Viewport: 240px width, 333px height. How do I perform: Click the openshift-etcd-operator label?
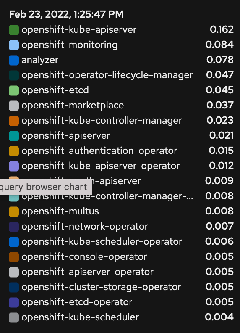tap(77, 302)
